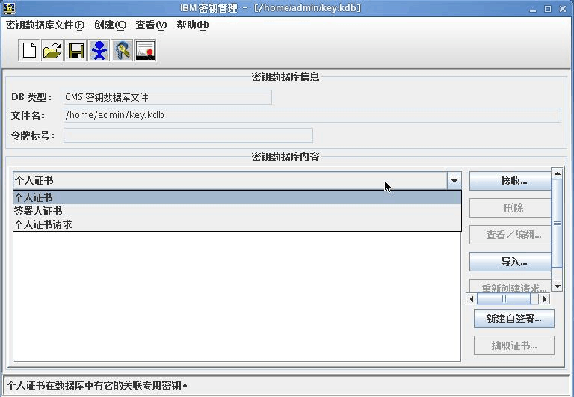
Task: Collapse the certificate type dropdown arrow
Action: pos(454,180)
